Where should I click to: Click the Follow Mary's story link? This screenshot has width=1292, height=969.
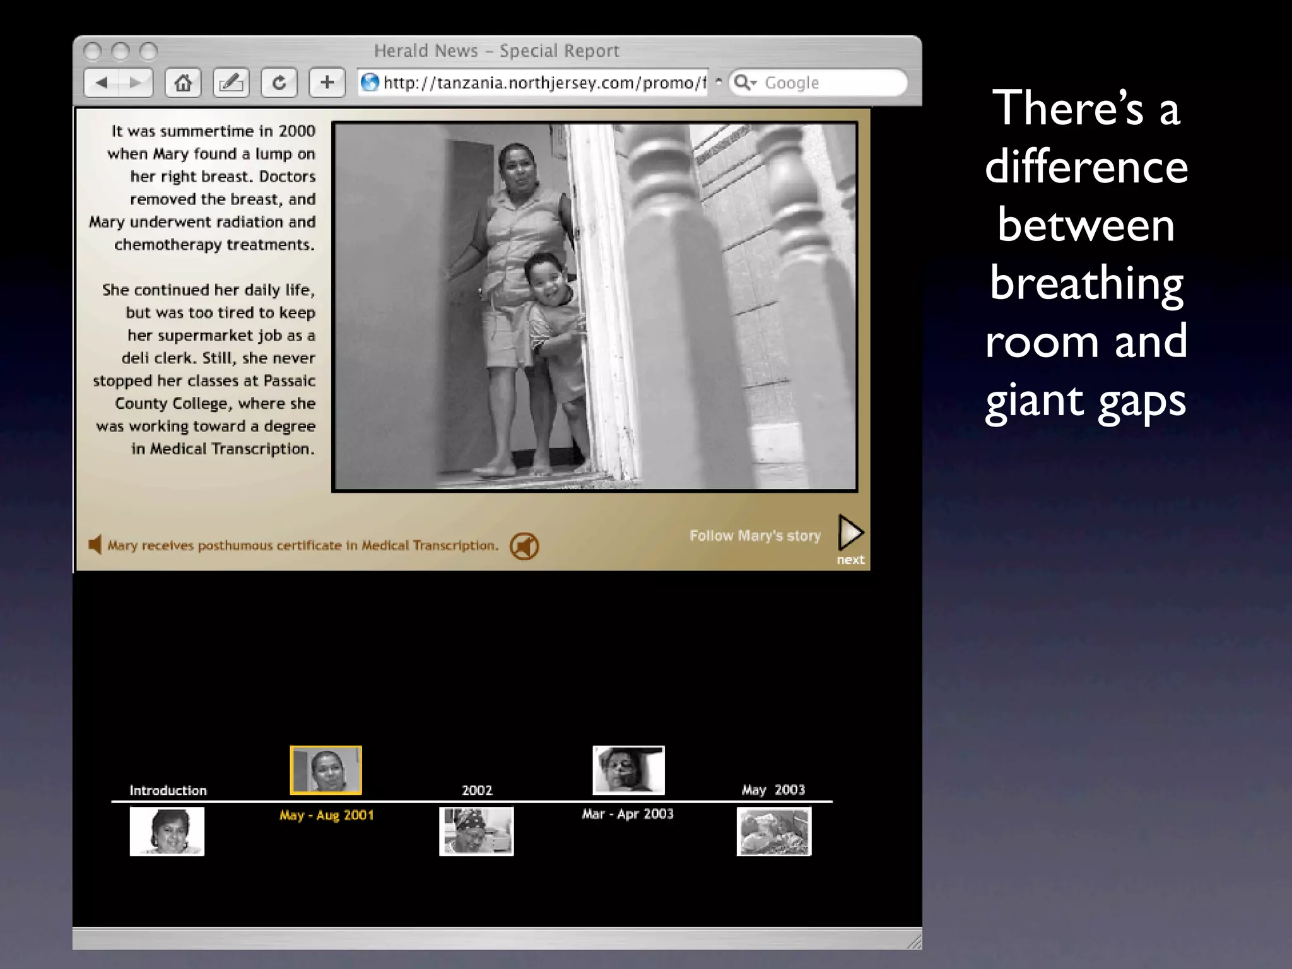pyautogui.click(x=755, y=536)
